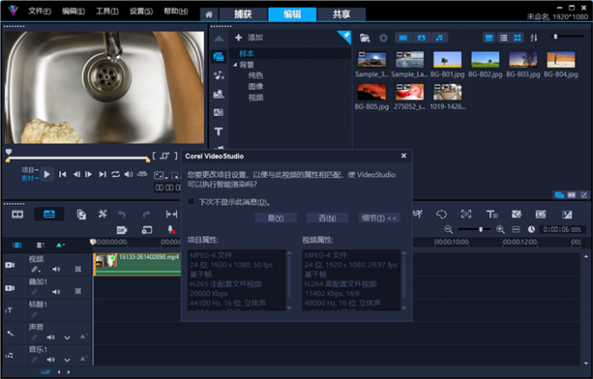The image size is (593, 379).
Task: Open the 文件 menu
Action: pos(39,11)
